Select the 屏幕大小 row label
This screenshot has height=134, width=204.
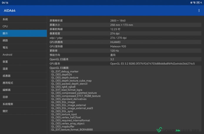(x=55, y=25)
